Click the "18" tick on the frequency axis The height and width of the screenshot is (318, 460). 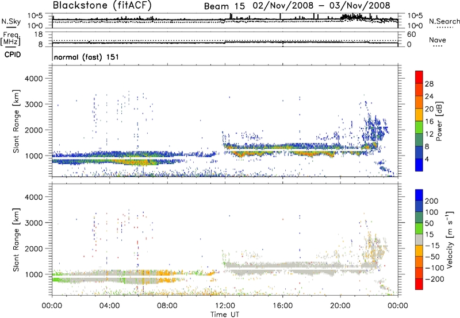pyautogui.click(x=38, y=34)
